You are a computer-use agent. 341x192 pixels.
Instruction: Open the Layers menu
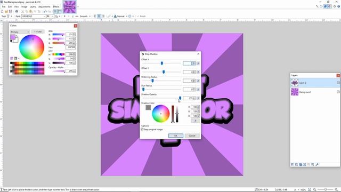click(x=33, y=7)
